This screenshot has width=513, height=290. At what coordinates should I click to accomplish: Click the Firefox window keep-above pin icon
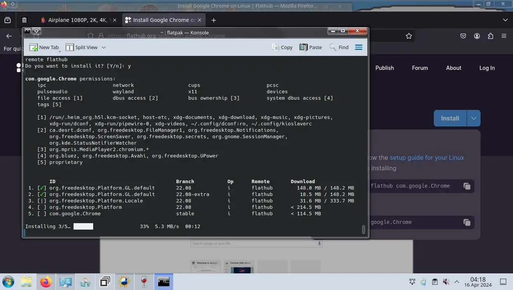pos(12,4)
